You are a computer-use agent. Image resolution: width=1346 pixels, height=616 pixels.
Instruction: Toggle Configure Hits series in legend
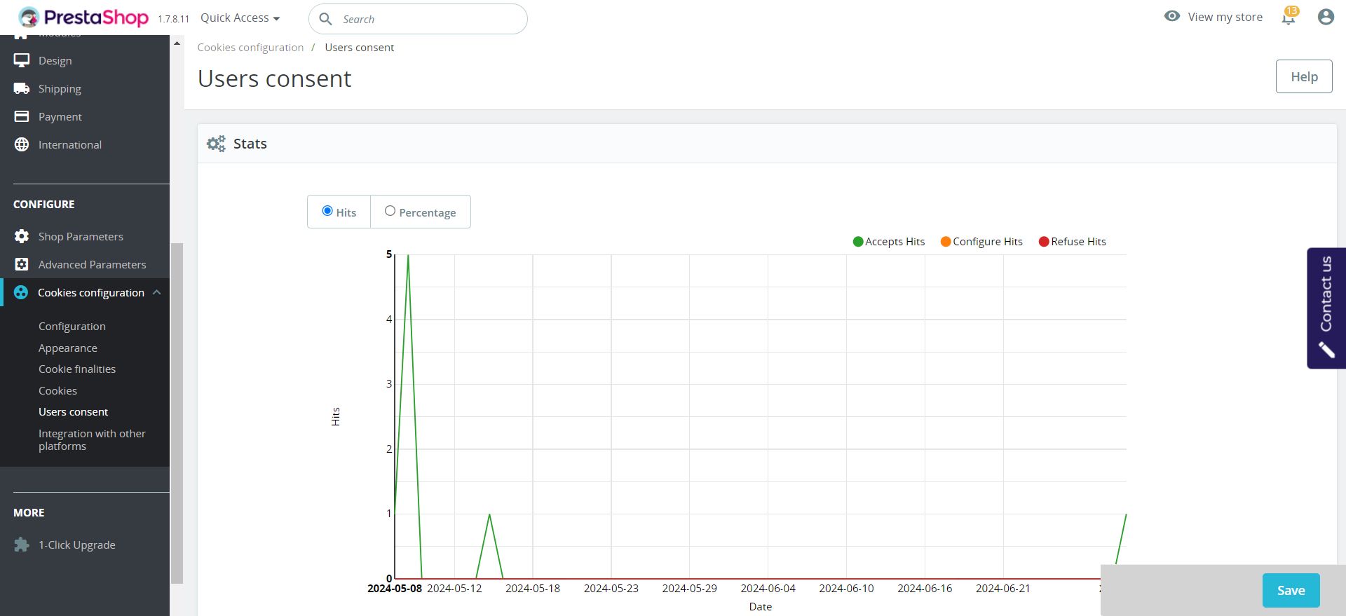(981, 242)
